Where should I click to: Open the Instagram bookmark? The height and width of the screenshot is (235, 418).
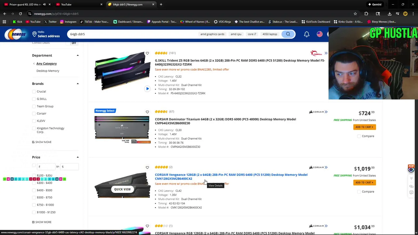point(68,22)
